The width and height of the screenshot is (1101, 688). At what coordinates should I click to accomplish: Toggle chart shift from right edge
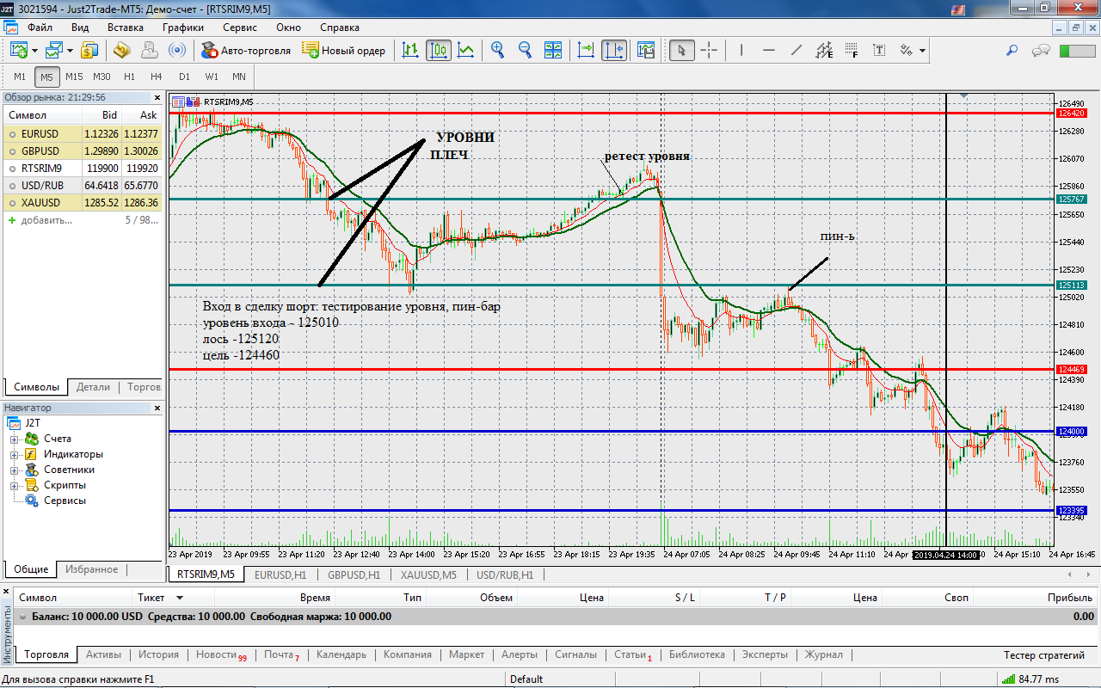pos(614,51)
